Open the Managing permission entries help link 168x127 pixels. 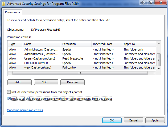click(x=25, y=110)
